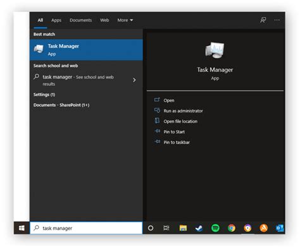This screenshot has width=300, height=247.
Task: Expand web results with right chevron
Action: point(134,80)
